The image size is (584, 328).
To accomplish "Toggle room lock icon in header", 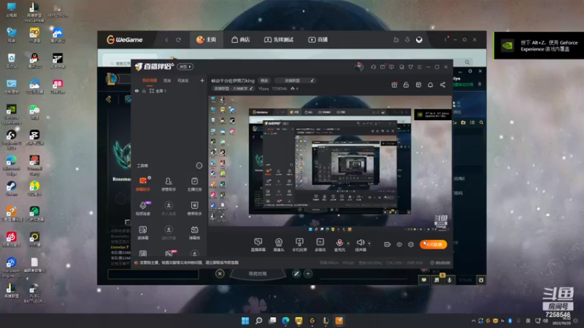I will pos(406,85).
